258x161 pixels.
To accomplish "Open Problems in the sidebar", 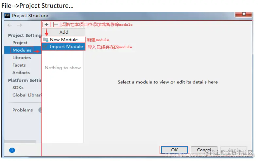I will pos(23,110).
